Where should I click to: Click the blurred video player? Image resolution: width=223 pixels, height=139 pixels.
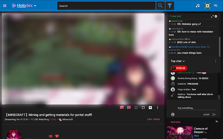[83, 59]
